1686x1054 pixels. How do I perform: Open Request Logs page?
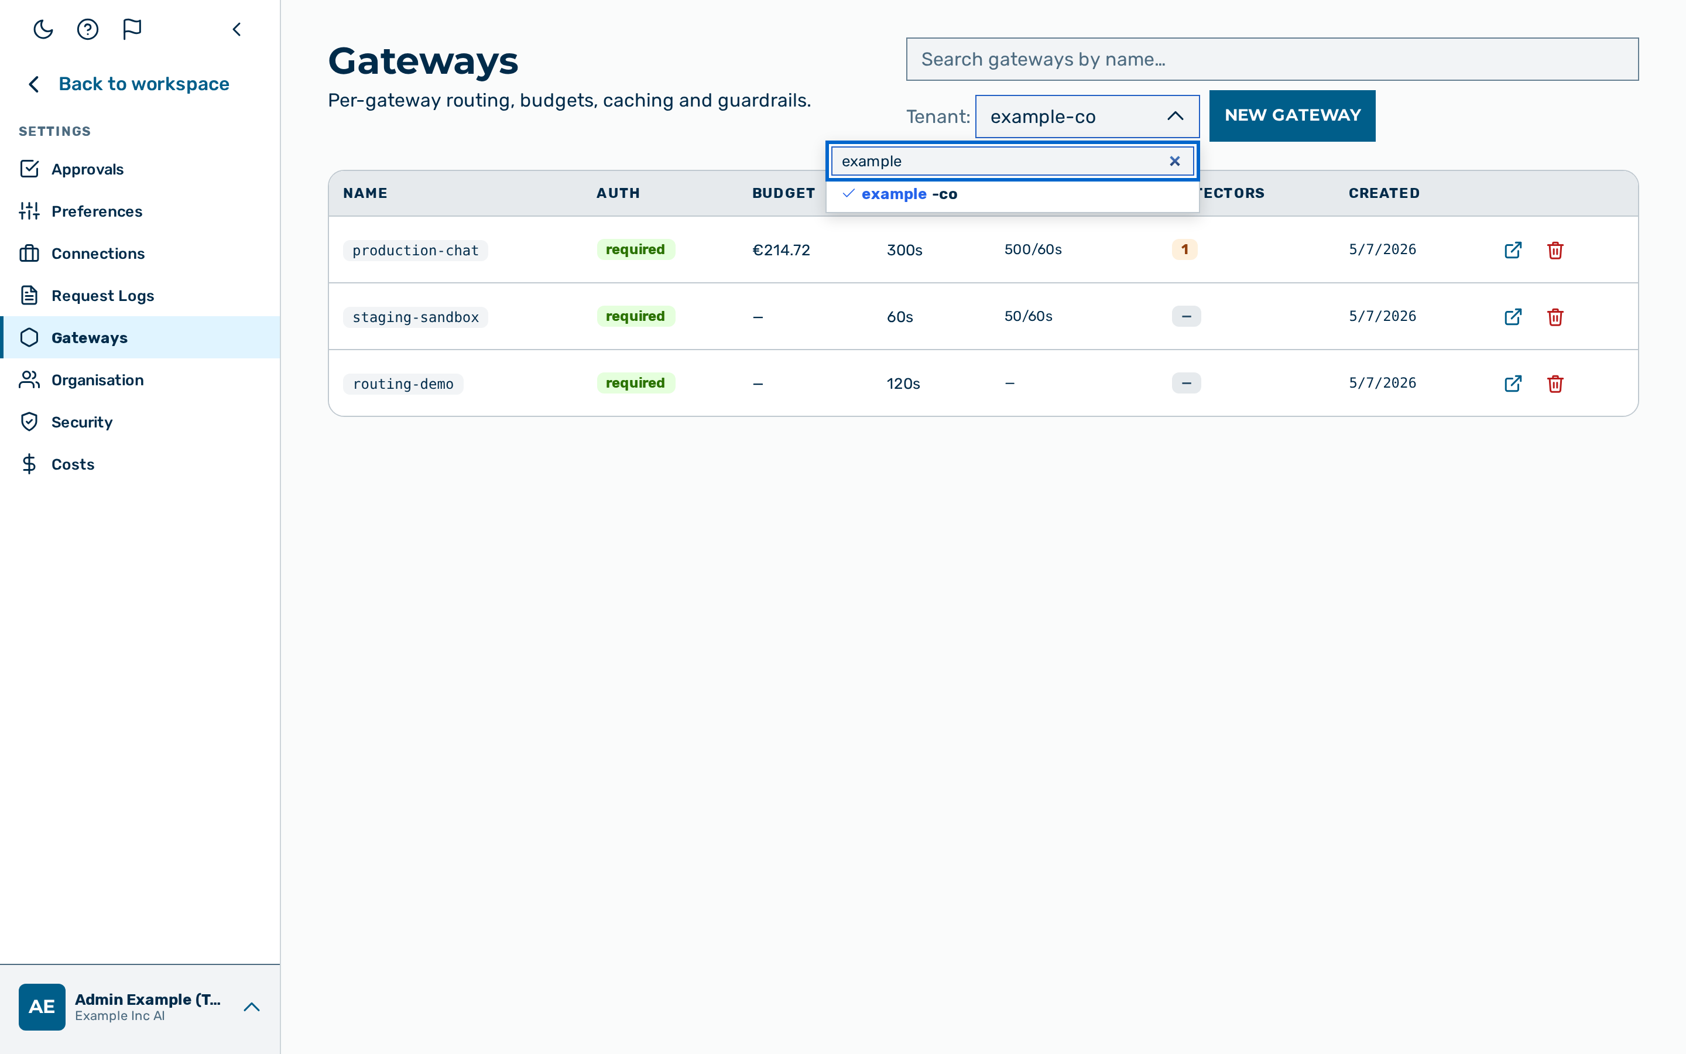click(x=140, y=296)
